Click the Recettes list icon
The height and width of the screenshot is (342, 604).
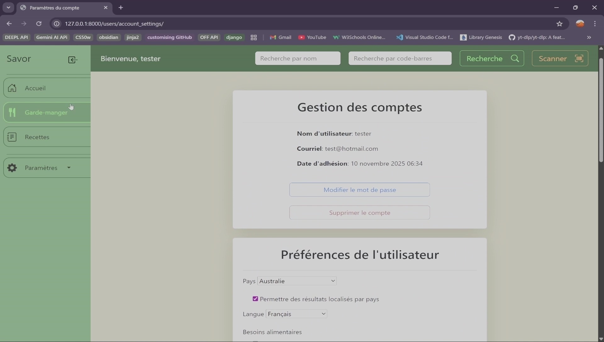tap(12, 137)
